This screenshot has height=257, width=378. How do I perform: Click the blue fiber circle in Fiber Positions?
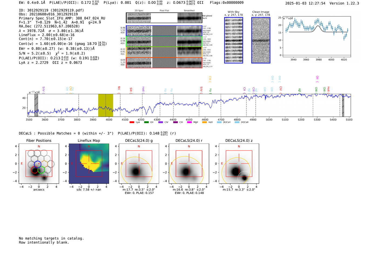(38, 164)
